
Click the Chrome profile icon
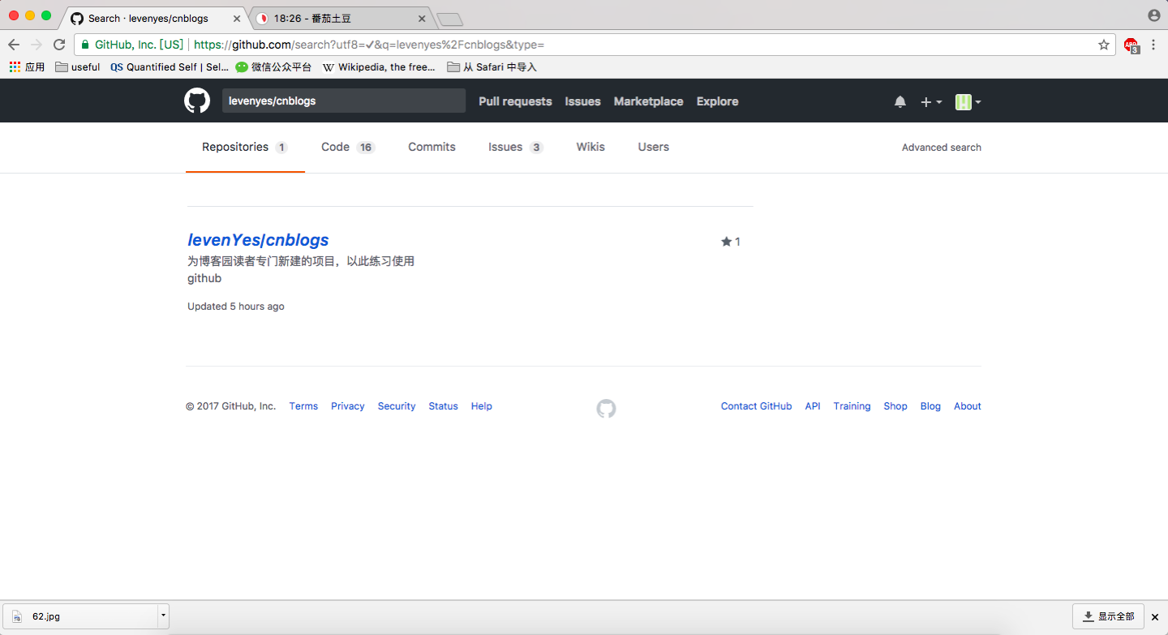(x=1154, y=15)
